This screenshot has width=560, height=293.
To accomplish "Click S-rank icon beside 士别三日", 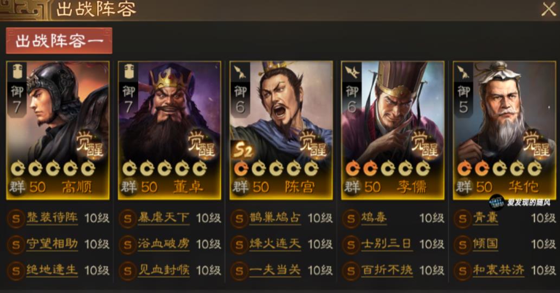I will (351, 244).
